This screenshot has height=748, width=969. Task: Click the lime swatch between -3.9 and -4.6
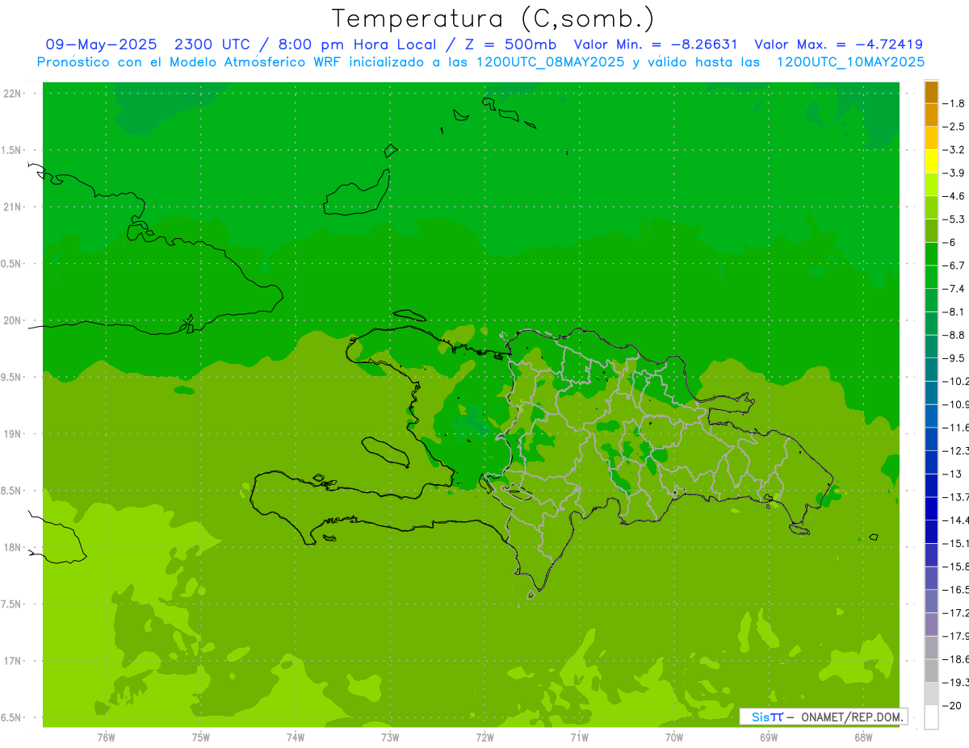(931, 185)
